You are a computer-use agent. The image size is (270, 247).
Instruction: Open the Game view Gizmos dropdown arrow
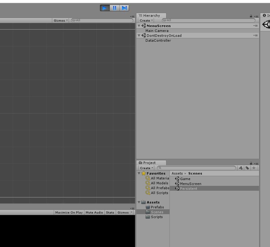[132, 212]
